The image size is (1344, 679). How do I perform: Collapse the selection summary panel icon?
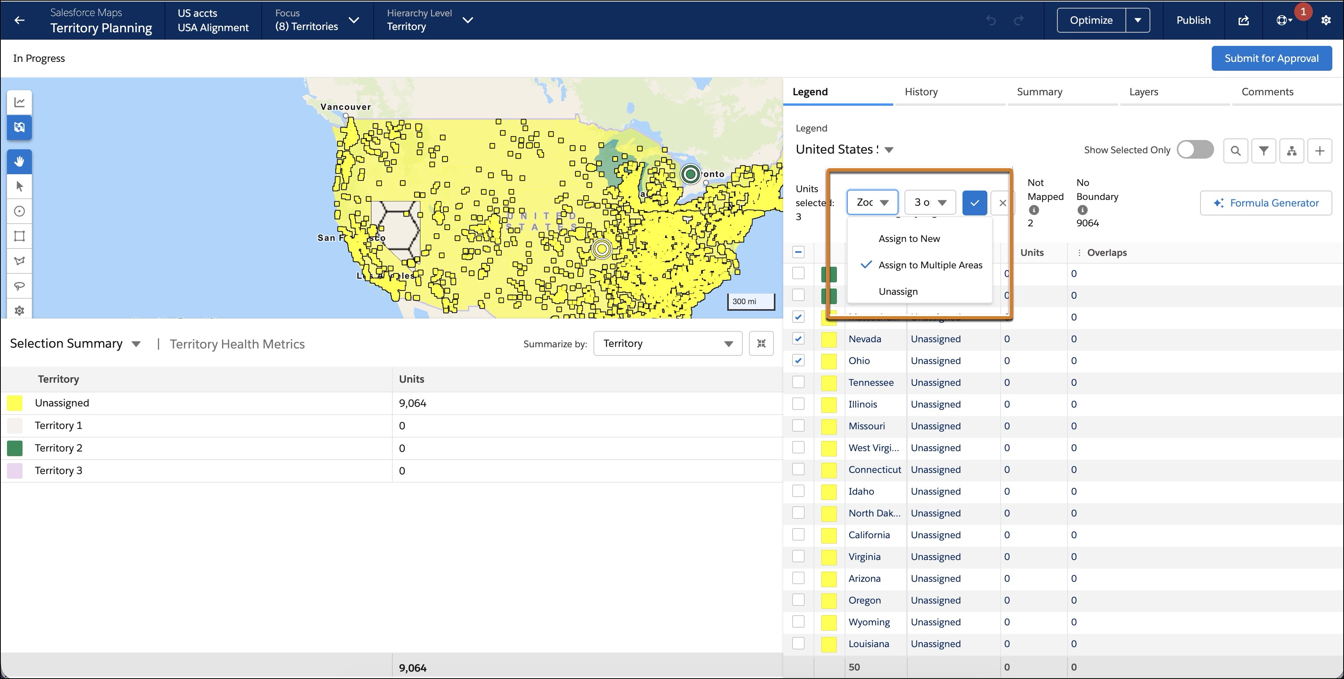761,343
